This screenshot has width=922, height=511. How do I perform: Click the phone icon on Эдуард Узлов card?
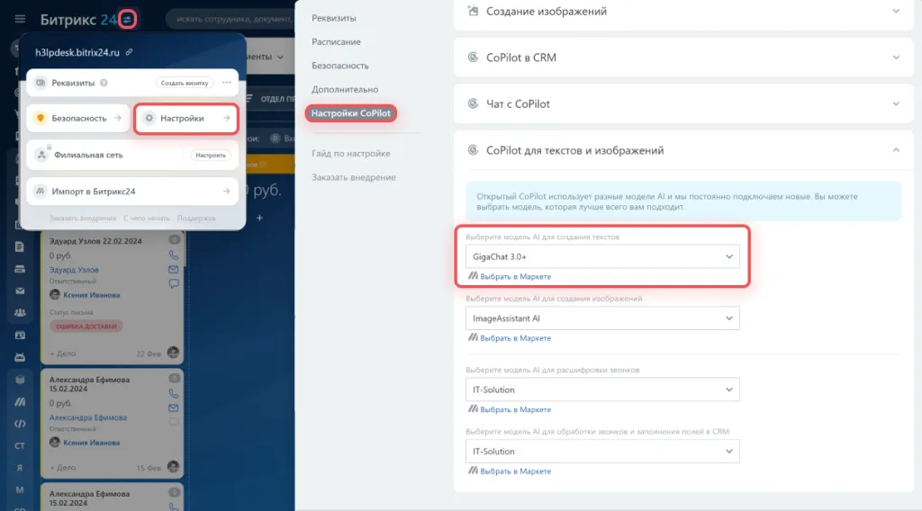click(174, 255)
